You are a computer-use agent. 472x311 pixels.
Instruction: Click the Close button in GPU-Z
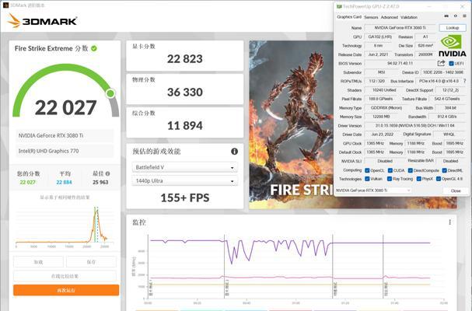456,190
